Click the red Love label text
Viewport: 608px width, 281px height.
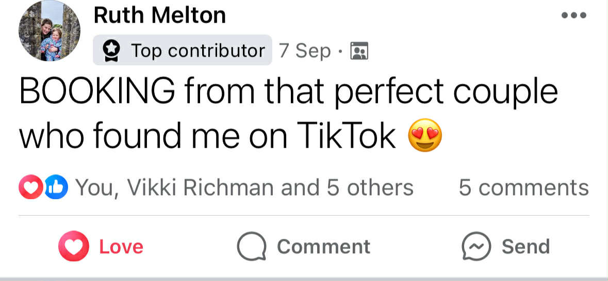pos(121,247)
